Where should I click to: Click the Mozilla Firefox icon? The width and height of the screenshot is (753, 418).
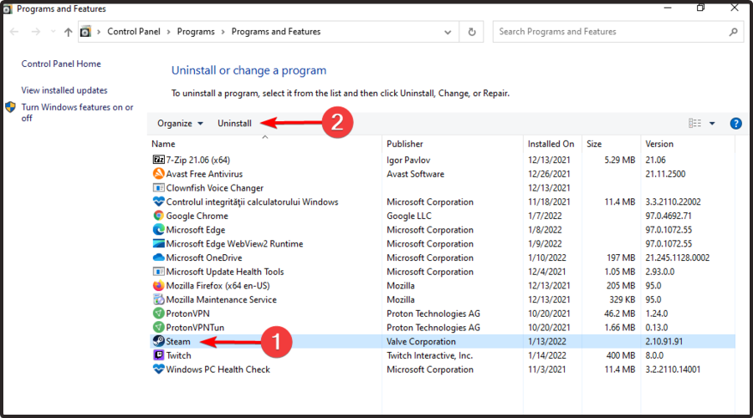tap(158, 285)
